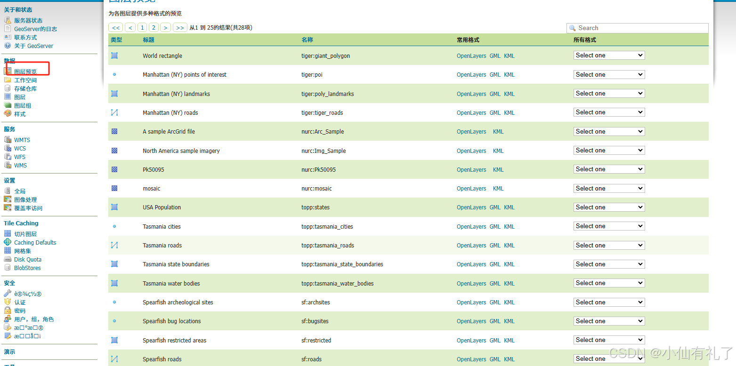Click the image processing icon (图像处理)
The width and height of the screenshot is (736, 366).
coord(8,199)
